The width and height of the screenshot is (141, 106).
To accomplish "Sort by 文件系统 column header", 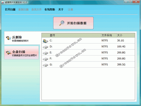I will tap(107, 35).
